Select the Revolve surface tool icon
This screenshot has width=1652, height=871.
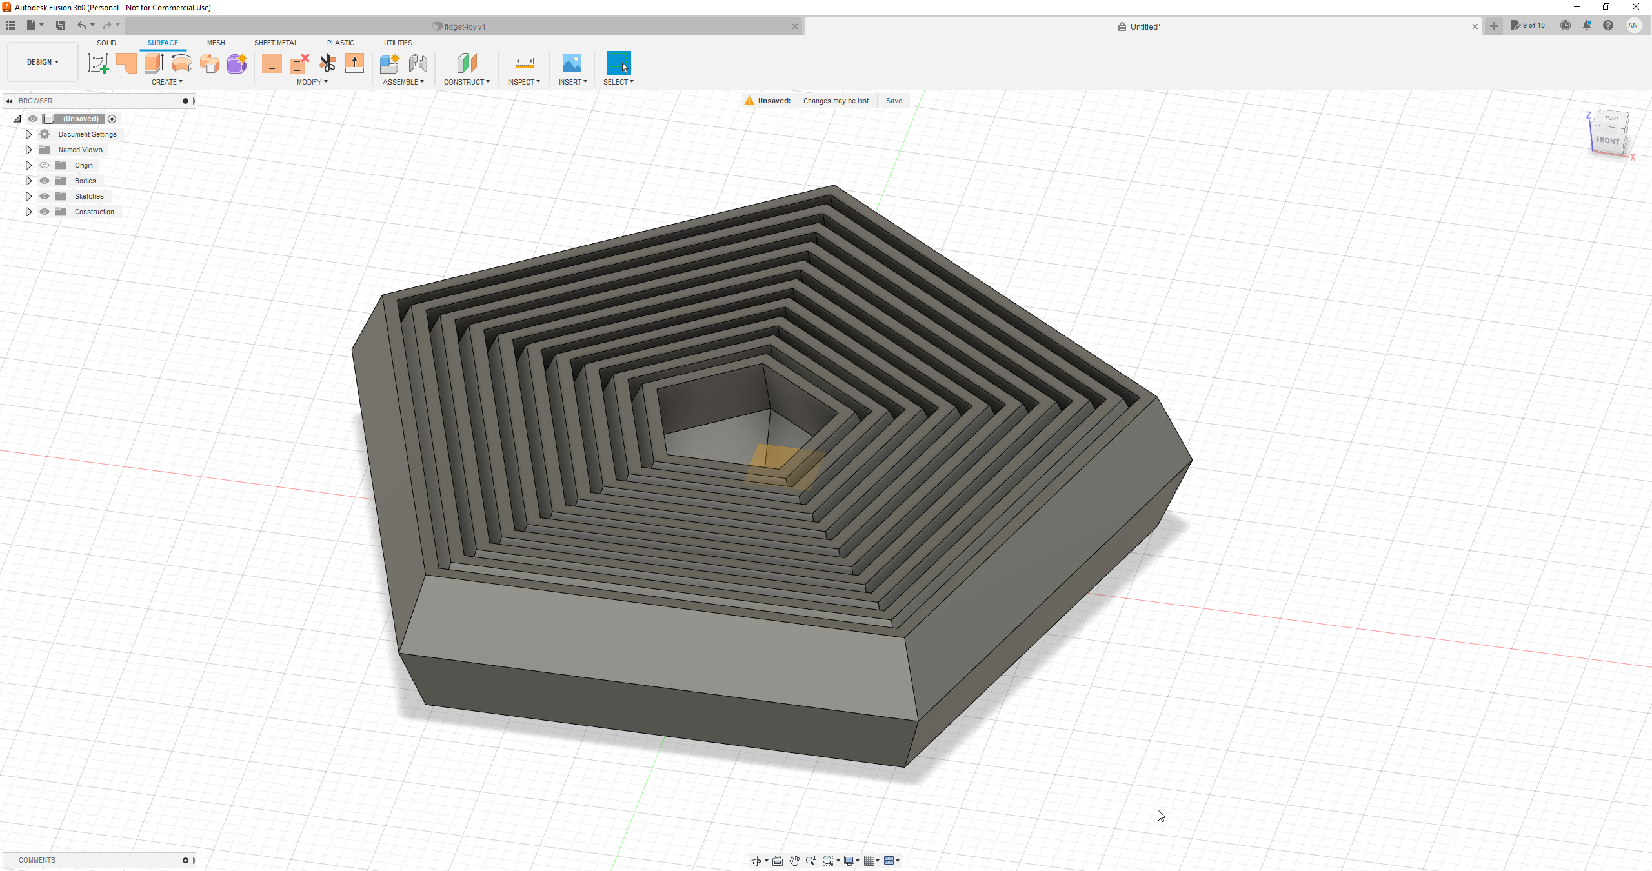[x=182, y=63]
